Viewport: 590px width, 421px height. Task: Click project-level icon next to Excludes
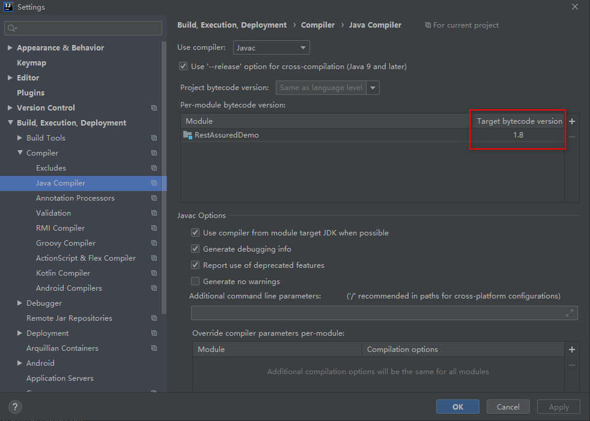point(154,168)
